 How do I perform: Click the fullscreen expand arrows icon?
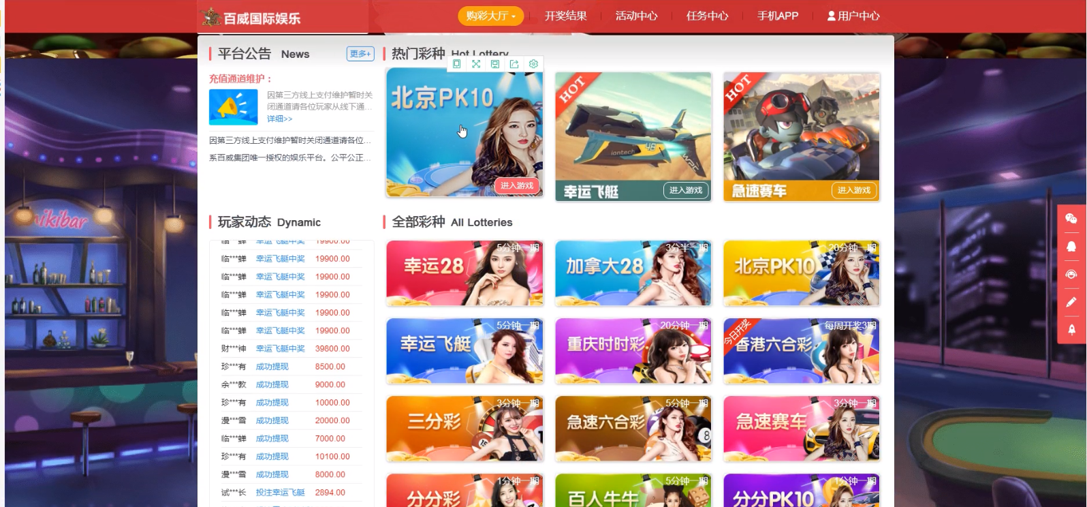point(476,64)
